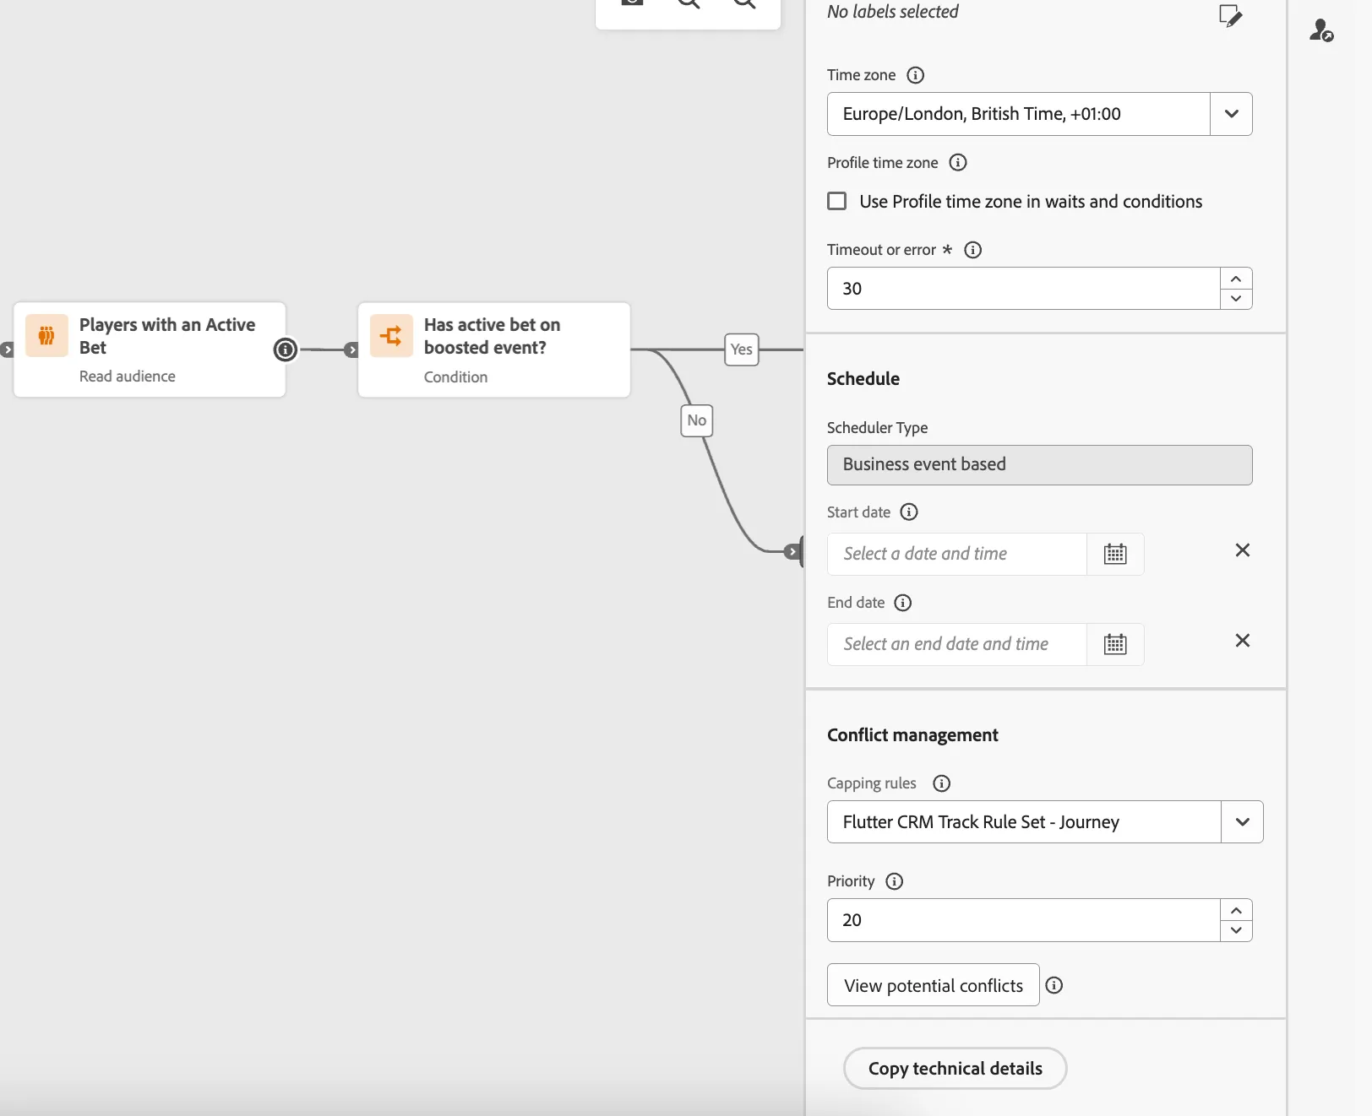Open the user access icon in right rail

tap(1321, 30)
